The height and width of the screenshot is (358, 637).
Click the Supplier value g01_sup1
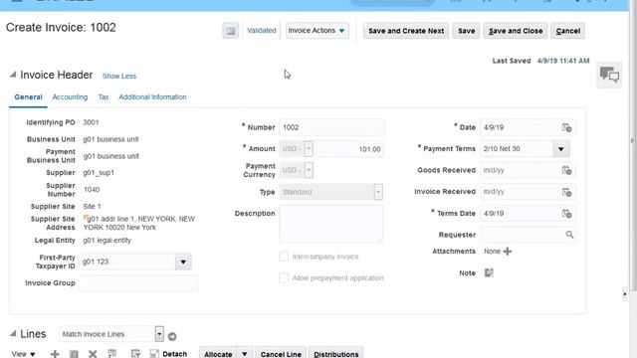click(x=99, y=173)
